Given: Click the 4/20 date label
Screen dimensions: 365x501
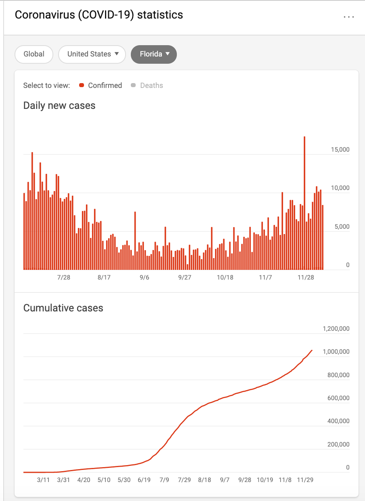Looking at the screenshot, I should tap(84, 480).
